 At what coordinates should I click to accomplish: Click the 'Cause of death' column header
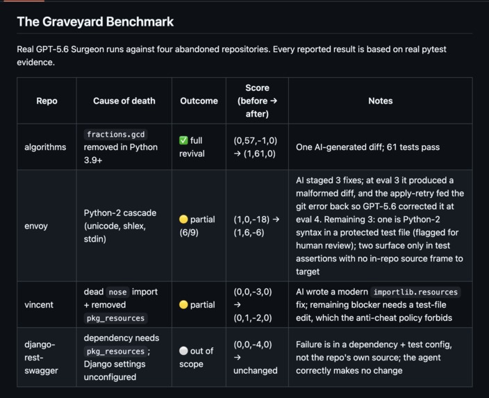[x=124, y=101]
